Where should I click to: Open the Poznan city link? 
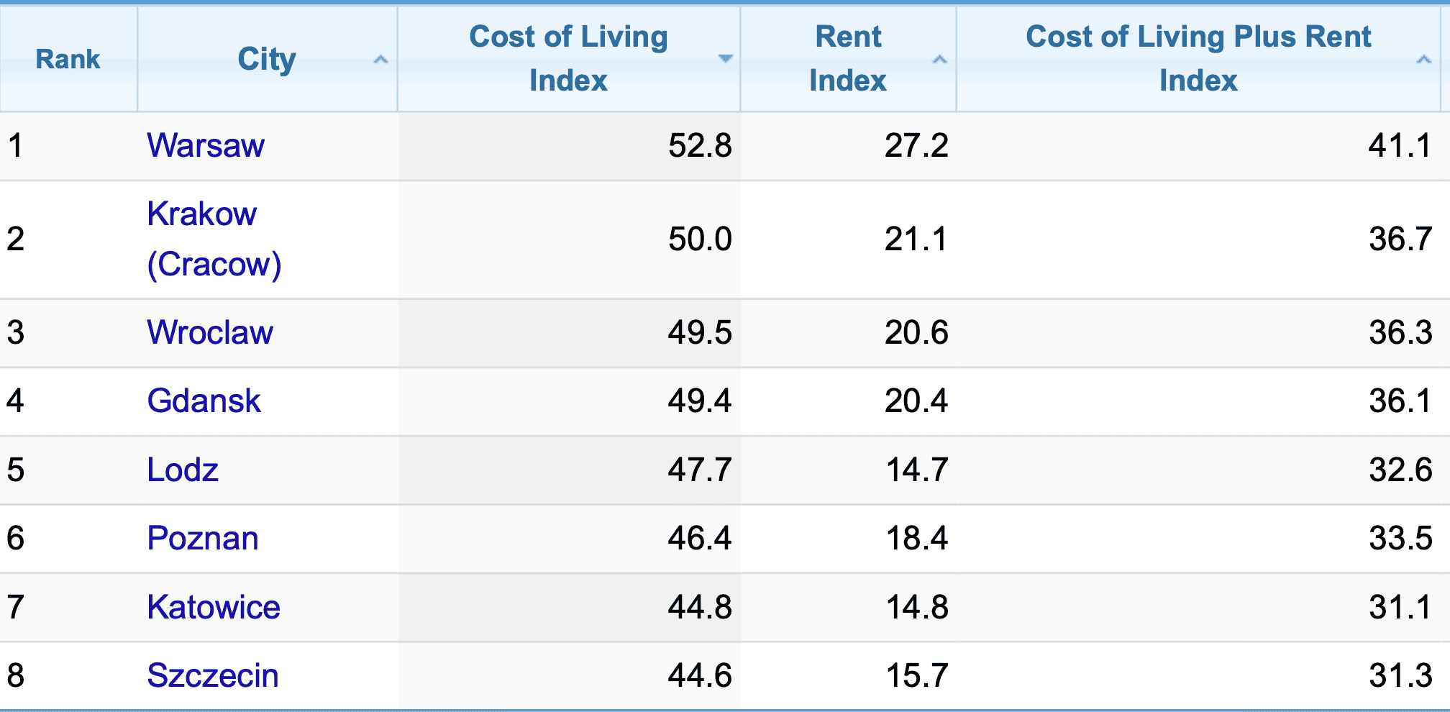pyautogui.click(x=203, y=538)
